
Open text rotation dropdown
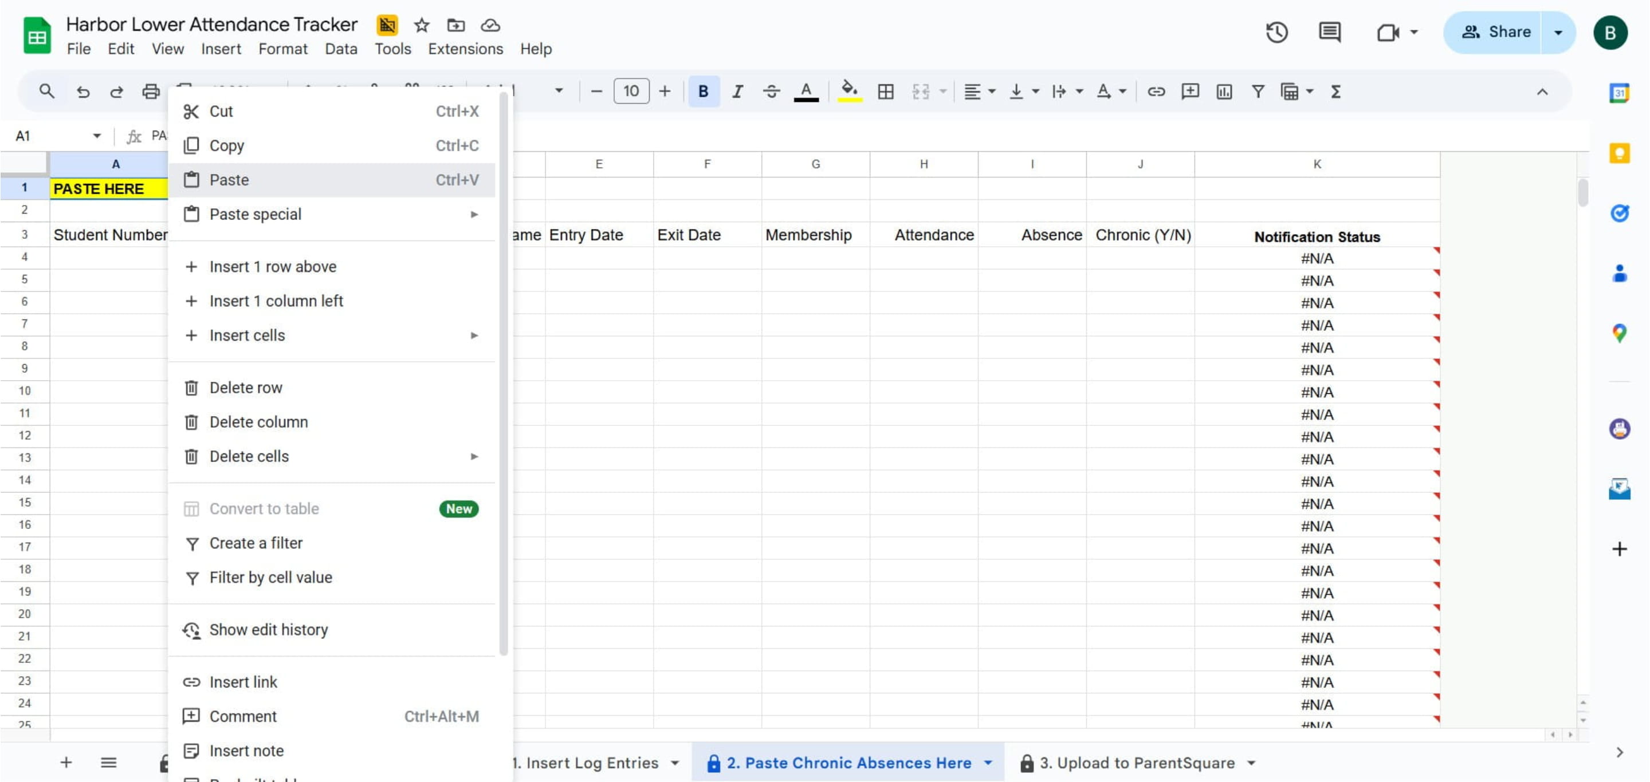click(x=1111, y=92)
